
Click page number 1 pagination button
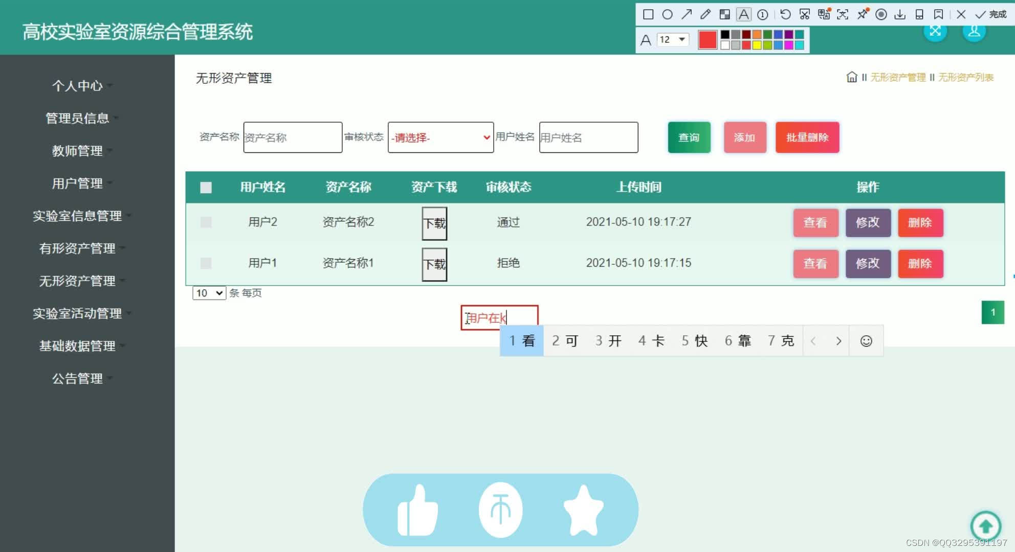point(992,312)
